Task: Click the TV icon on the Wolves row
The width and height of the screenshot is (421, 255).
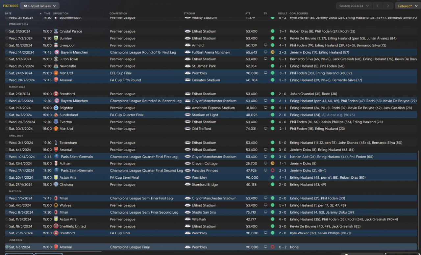Action: [x=265, y=205]
